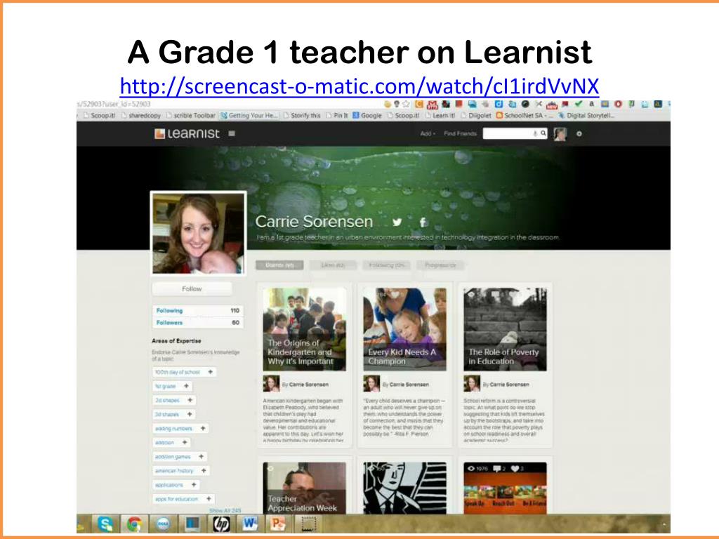719x539 pixels.
Task: Open The Origins of Kindergarten board
Action: pos(305,329)
